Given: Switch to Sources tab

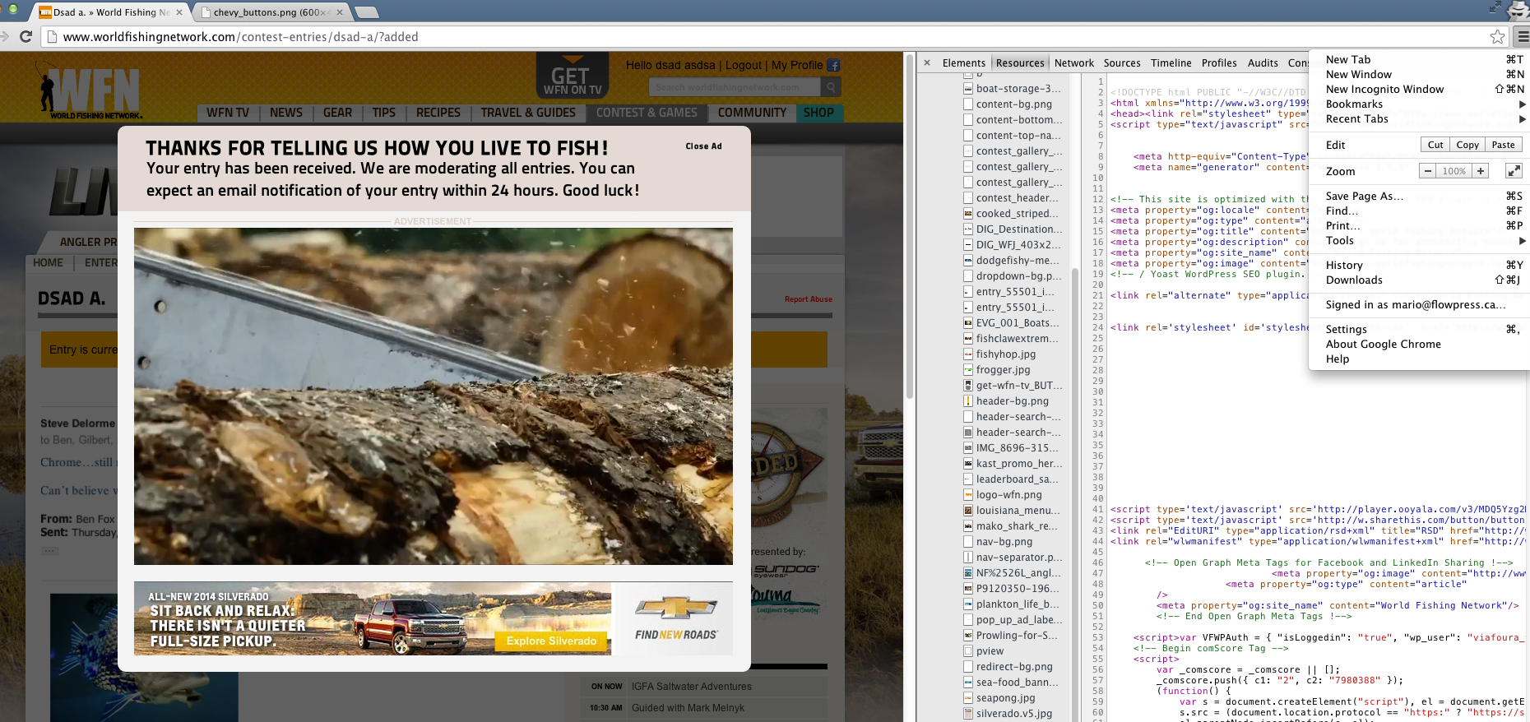Looking at the screenshot, I should point(1122,63).
